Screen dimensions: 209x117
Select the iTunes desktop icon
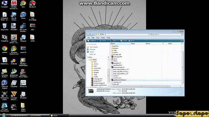coord(23,15)
